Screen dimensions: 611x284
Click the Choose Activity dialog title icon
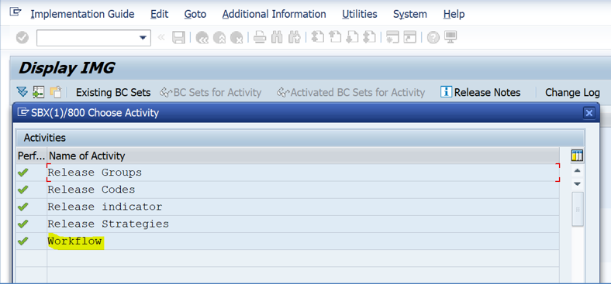pos(24,113)
